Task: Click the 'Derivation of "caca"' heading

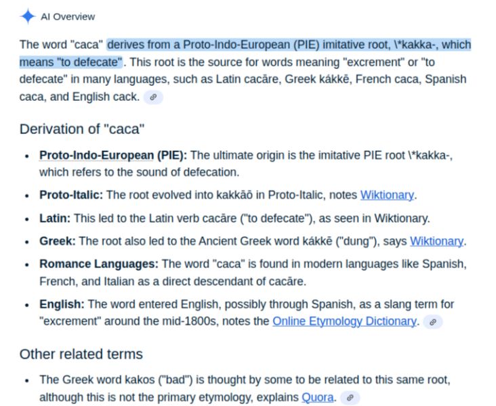Action: pyautogui.click(x=82, y=129)
